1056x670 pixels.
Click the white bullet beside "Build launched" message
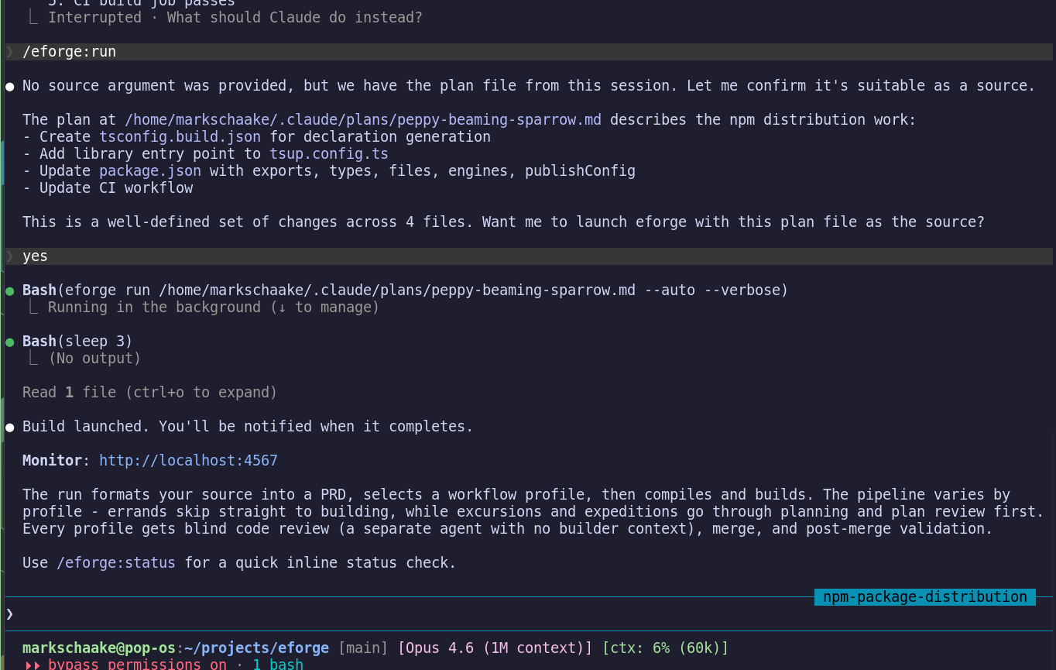[x=10, y=427]
